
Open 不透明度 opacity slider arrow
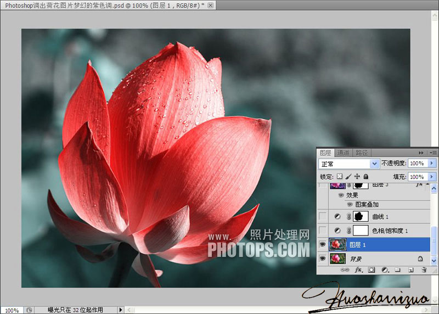pyautogui.click(x=432, y=163)
